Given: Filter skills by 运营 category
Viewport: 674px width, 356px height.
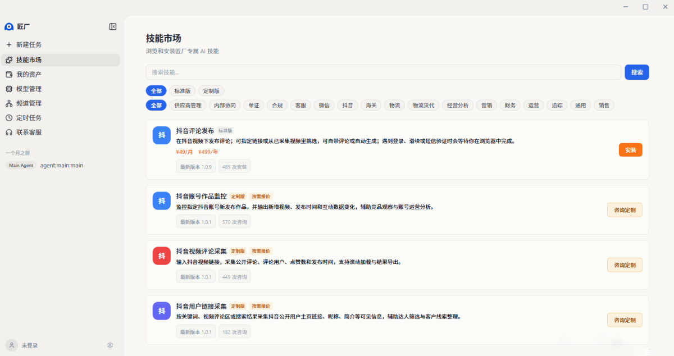Looking at the screenshot, I should pos(534,105).
